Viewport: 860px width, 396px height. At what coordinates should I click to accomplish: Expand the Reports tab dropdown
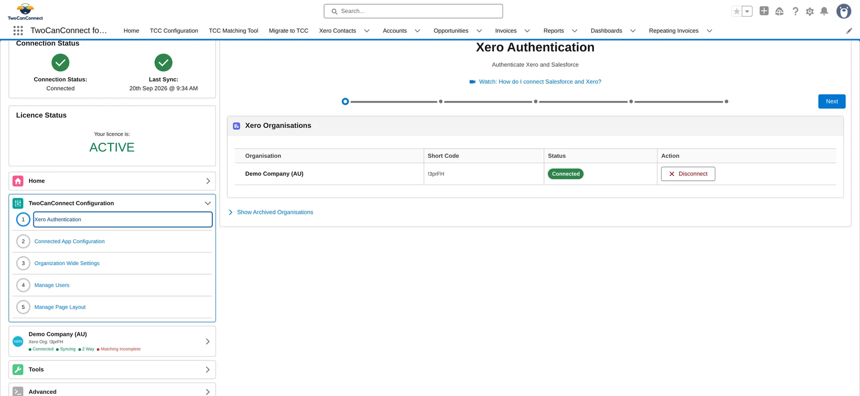(x=575, y=31)
